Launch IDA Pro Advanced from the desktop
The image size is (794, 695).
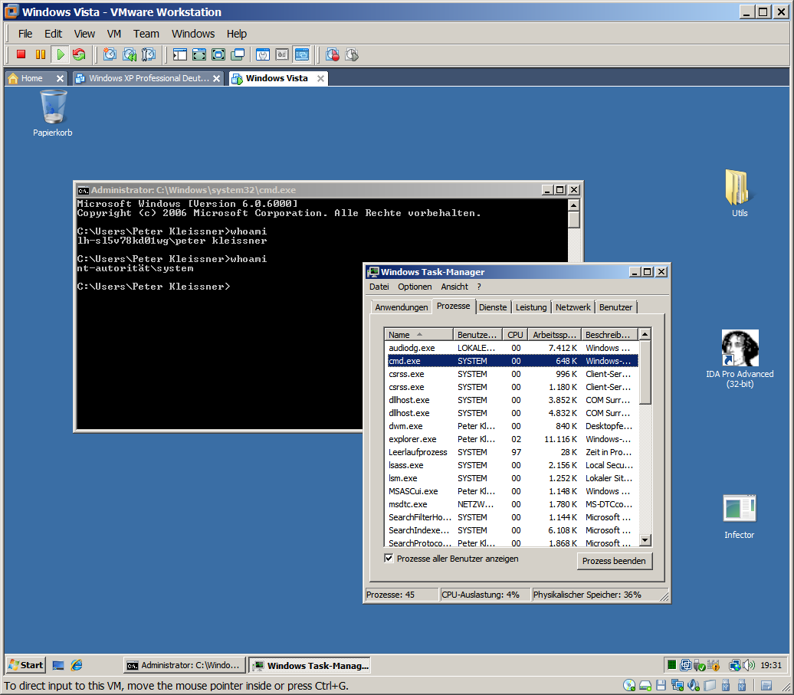point(739,346)
